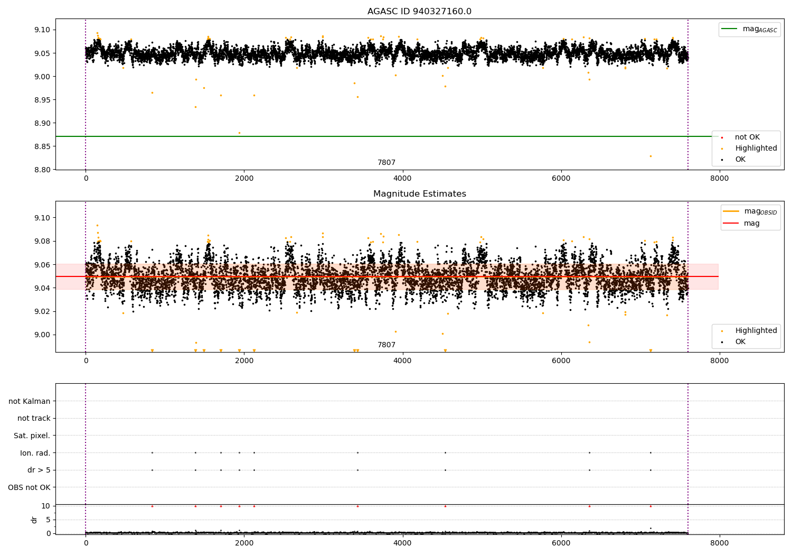Click the 'not OK' legend entry

pyautogui.click(x=747, y=137)
